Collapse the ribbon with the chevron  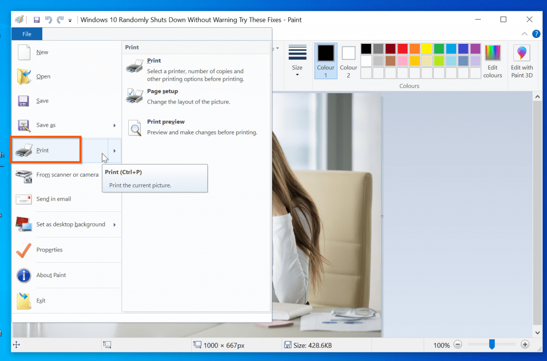(x=524, y=34)
